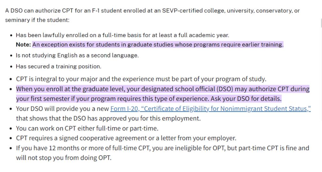Viewport: 322px width, 172px height.
Task: Click the bold "Note:" label
Action: click(x=23, y=45)
